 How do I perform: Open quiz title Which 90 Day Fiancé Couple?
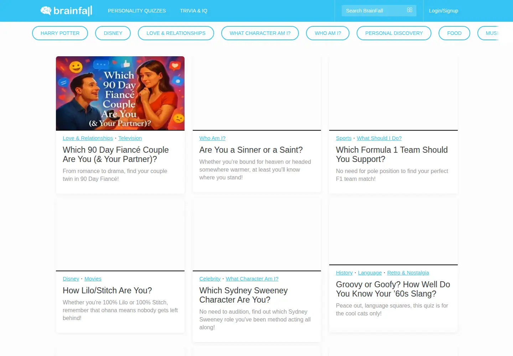click(x=116, y=155)
